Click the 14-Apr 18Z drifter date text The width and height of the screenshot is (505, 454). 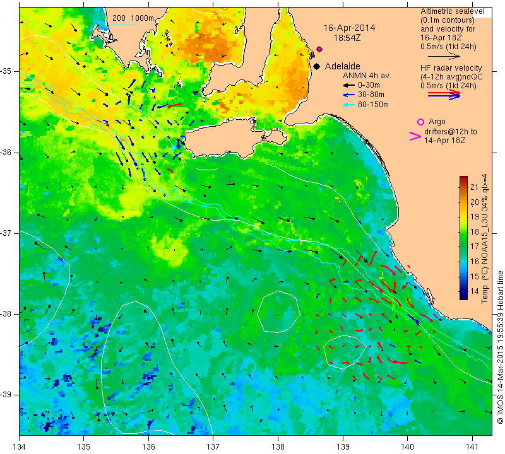click(445, 140)
